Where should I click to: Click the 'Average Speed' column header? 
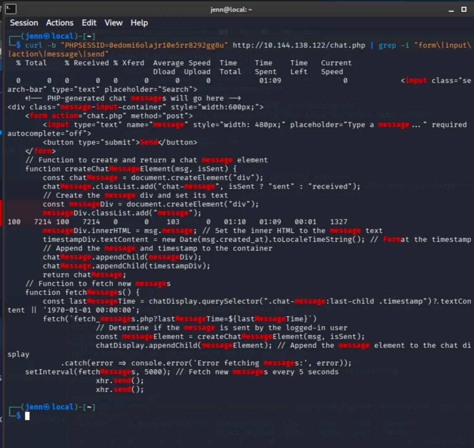182,63
